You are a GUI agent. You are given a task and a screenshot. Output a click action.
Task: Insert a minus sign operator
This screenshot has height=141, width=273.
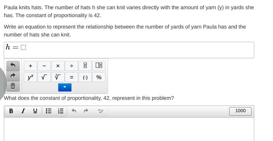(44, 66)
